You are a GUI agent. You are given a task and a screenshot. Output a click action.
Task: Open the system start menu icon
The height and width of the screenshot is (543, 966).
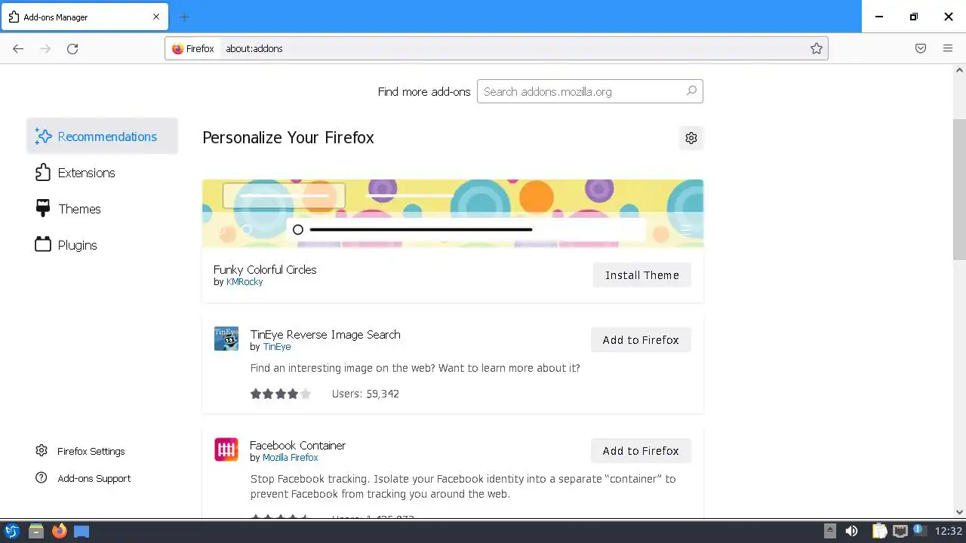click(x=12, y=531)
